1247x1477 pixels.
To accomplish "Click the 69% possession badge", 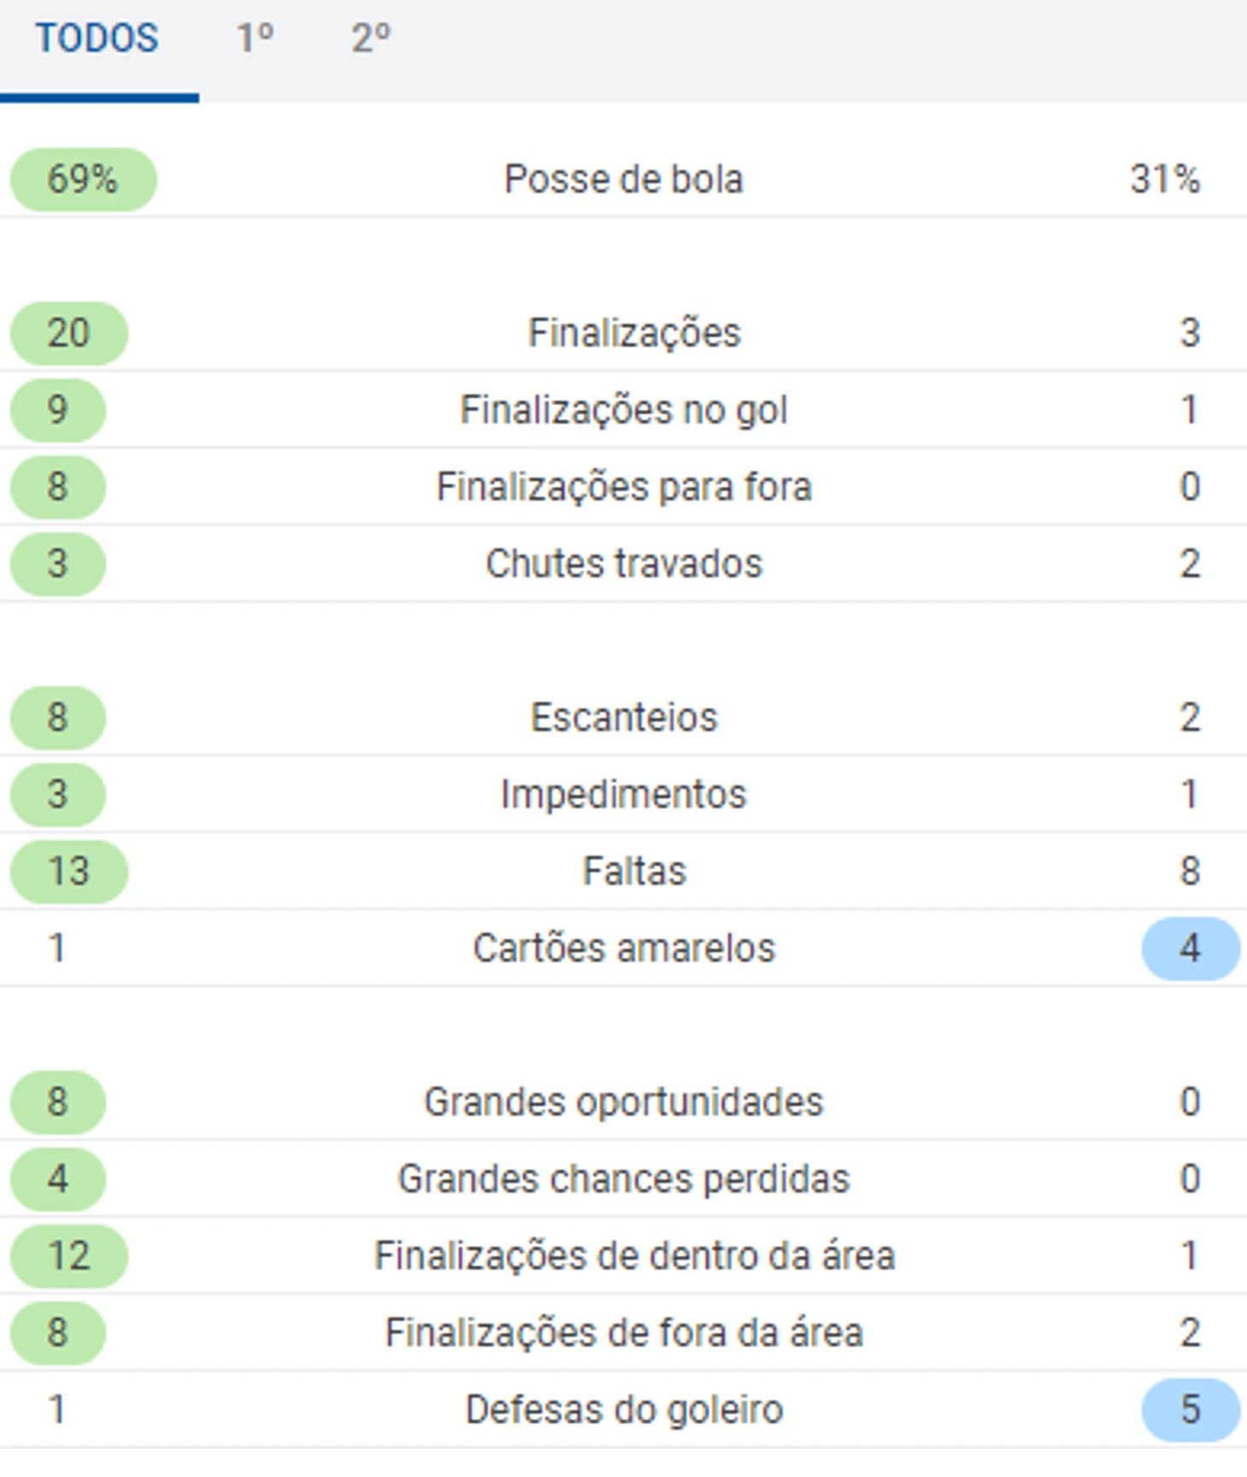I will point(83,180).
